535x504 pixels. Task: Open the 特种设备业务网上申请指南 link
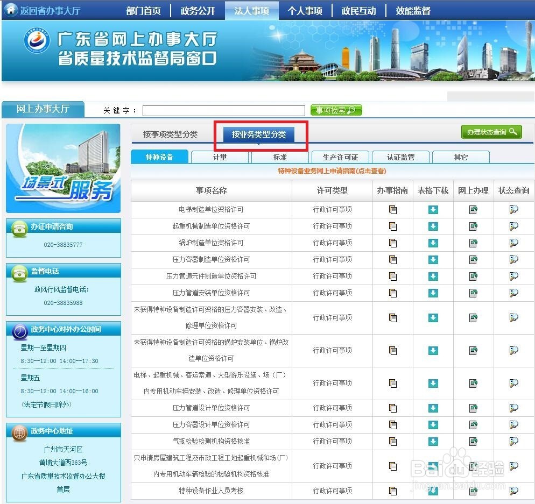331,171
